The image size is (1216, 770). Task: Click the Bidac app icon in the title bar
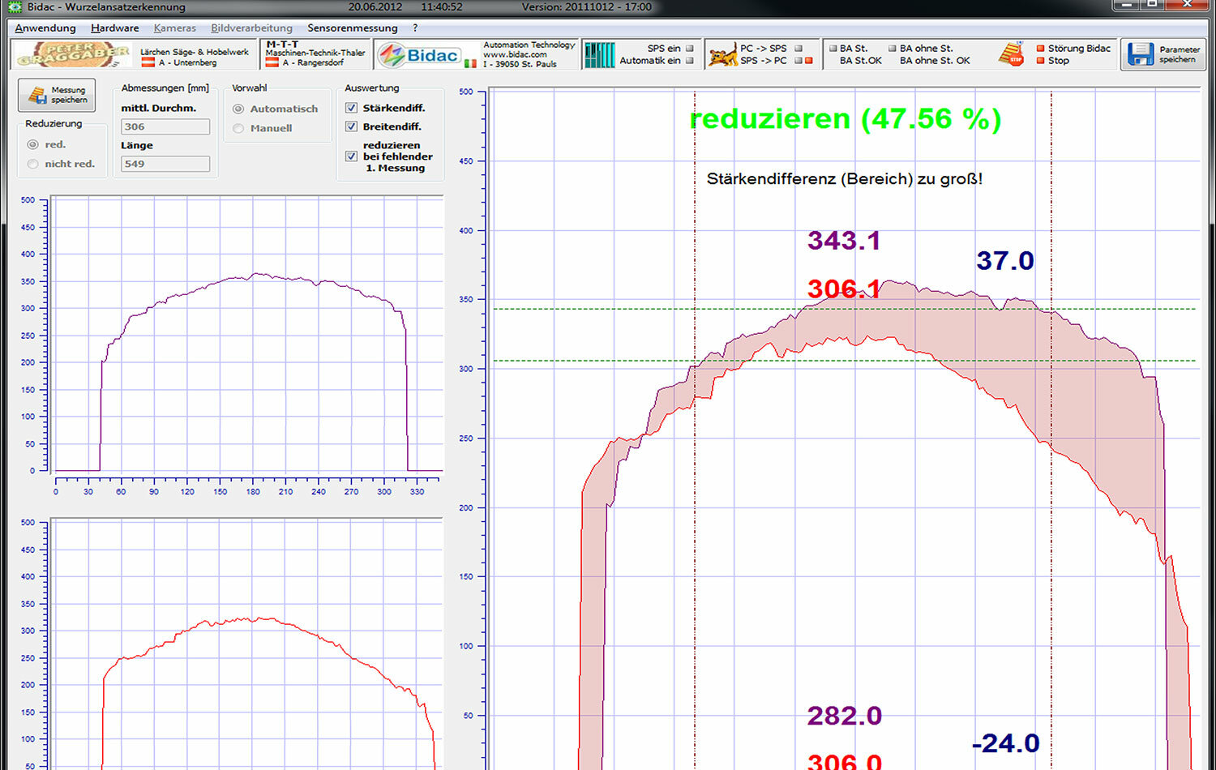14,6
